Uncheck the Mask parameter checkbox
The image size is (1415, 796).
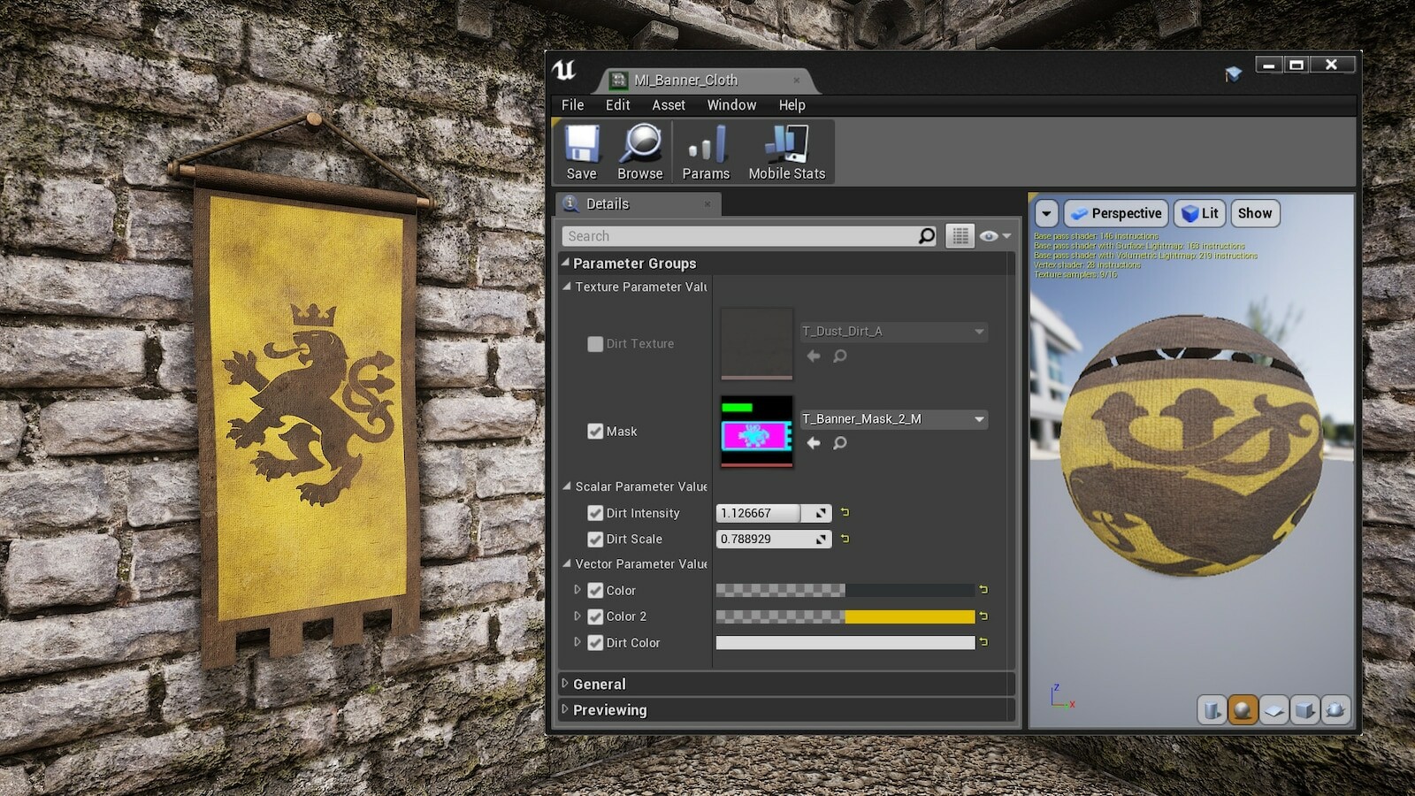click(595, 432)
